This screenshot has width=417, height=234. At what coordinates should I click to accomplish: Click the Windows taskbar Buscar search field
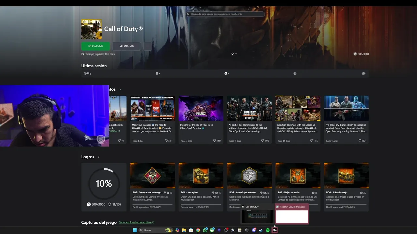tap(156, 230)
